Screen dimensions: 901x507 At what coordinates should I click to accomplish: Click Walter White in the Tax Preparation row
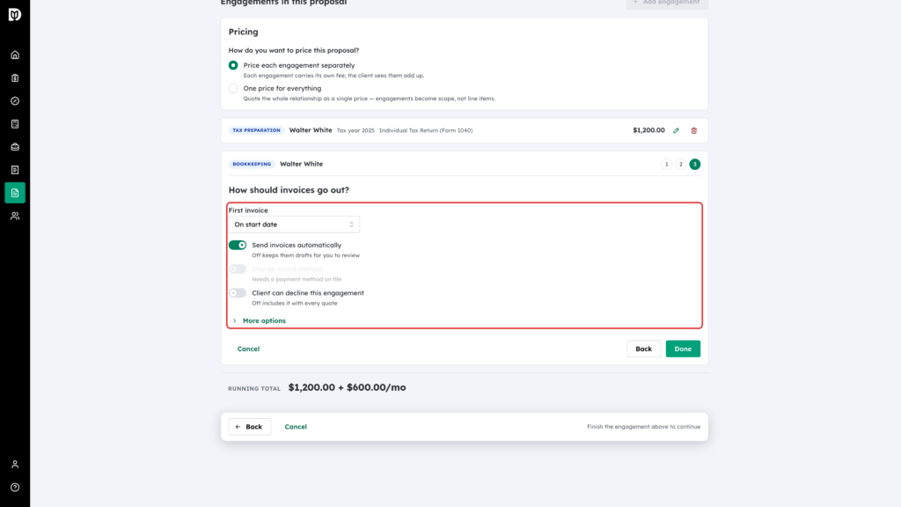click(311, 130)
